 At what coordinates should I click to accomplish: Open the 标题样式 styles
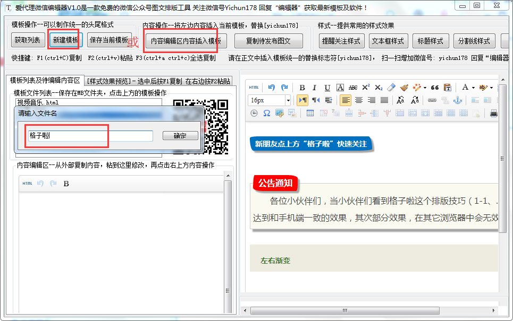pos(431,41)
